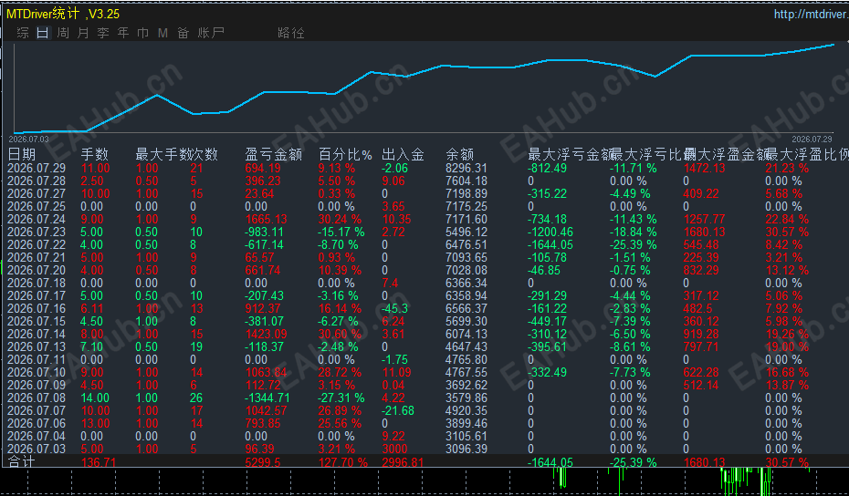Click the 手数 column header

click(x=95, y=155)
